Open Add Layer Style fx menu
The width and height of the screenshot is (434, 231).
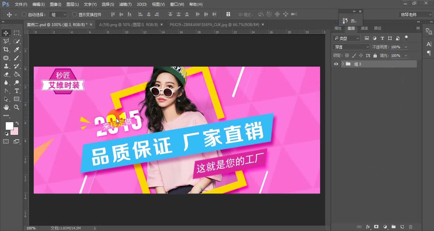[368, 227]
